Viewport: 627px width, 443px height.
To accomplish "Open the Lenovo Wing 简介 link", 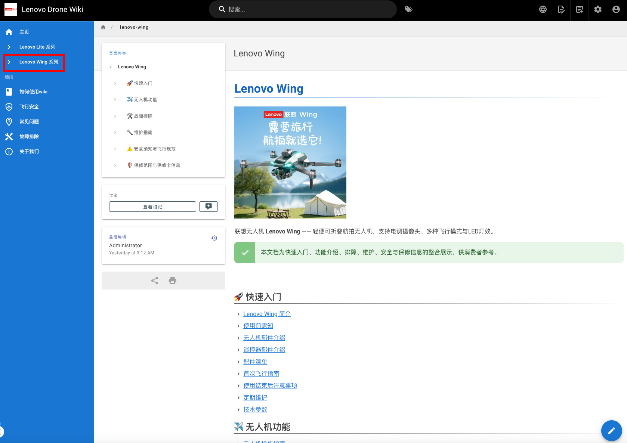I will click(267, 314).
